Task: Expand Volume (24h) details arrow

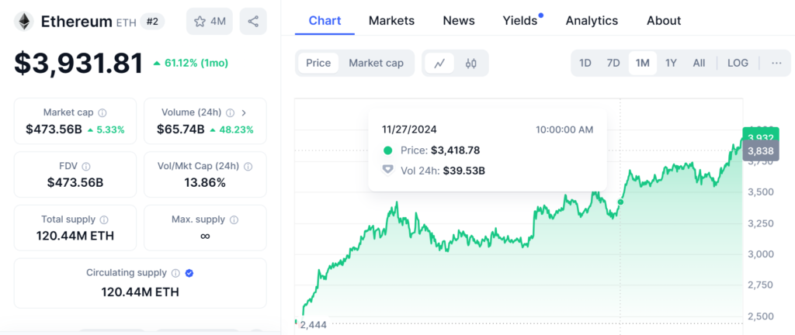Action: pyautogui.click(x=244, y=112)
